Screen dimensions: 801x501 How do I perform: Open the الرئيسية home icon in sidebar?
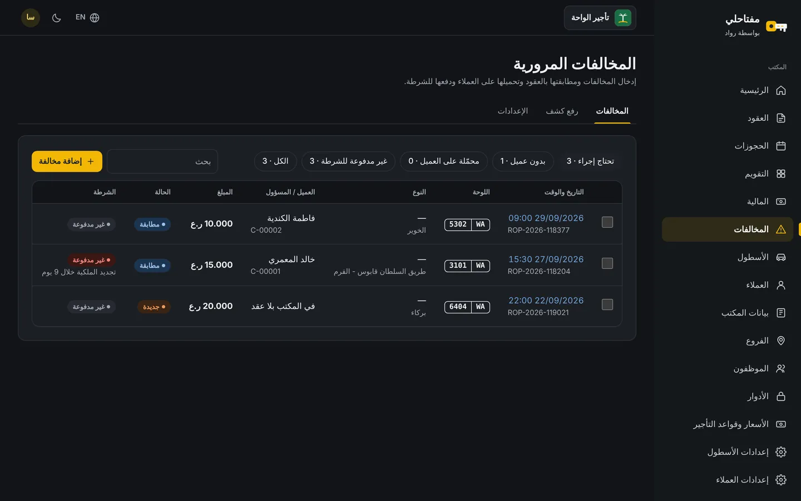[x=781, y=90]
